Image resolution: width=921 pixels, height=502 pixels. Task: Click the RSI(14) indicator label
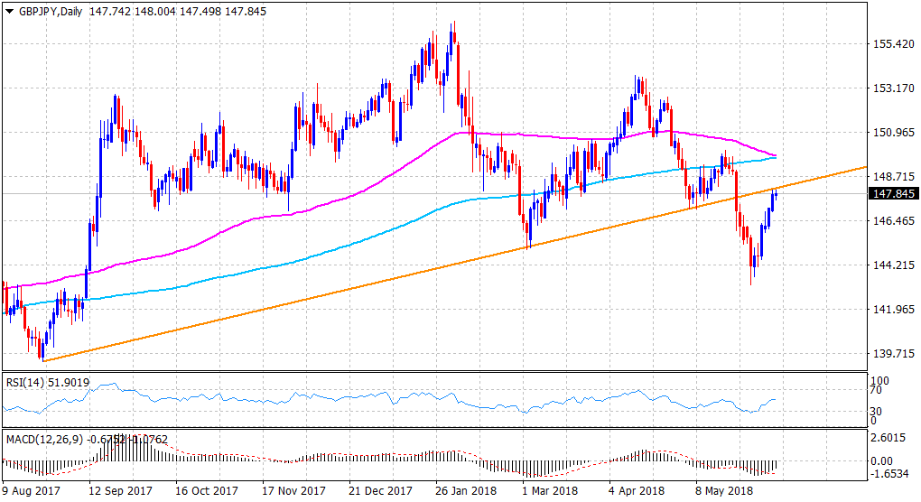[21, 381]
